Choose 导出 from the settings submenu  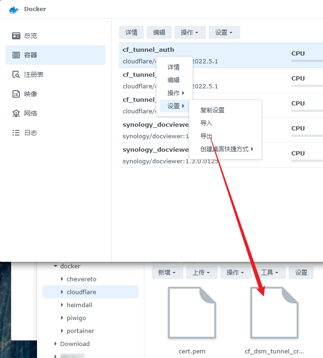click(x=206, y=136)
